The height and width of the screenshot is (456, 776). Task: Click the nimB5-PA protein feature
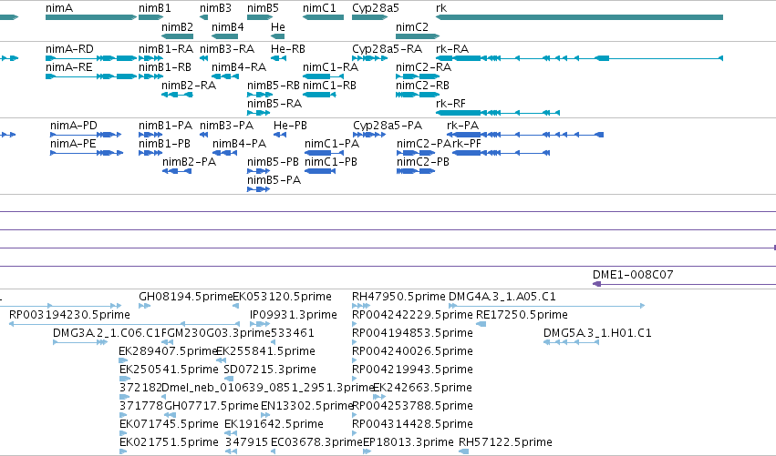[258, 189]
